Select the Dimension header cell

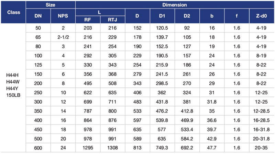click(x=175, y=5)
